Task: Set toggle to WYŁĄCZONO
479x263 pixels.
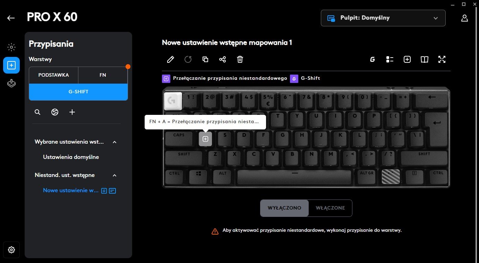Action: 284,208
